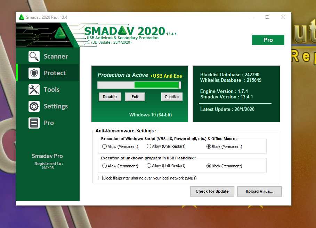Image resolution: width=316 pixels, height=228 pixels.
Task: Click the 'SMADAV 2020' banner title
Action: click(124, 31)
